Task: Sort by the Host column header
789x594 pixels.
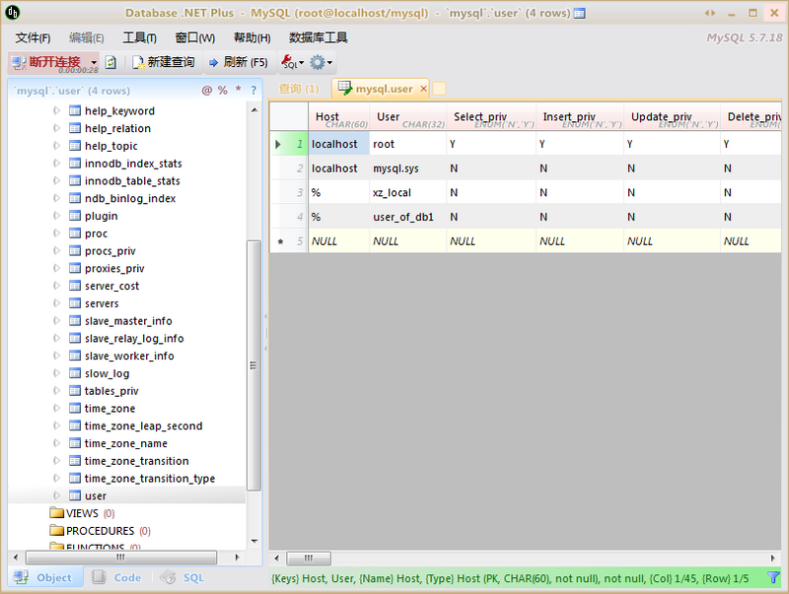Action: (x=339, y=118)
